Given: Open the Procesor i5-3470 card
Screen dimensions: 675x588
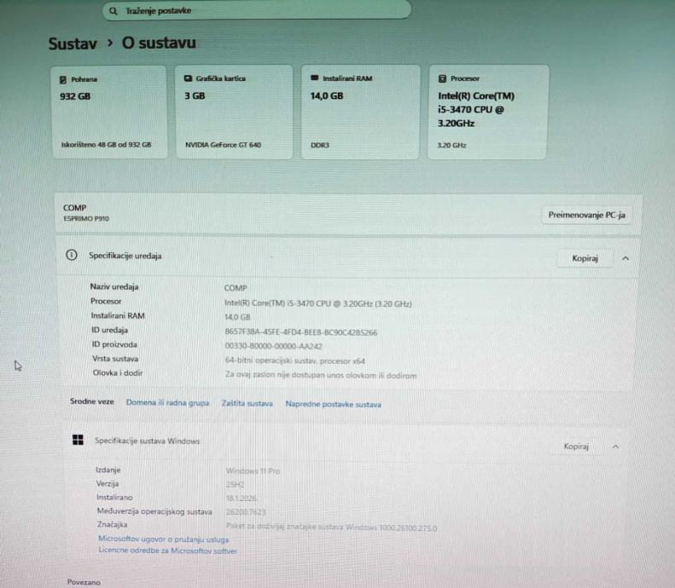Looking at the screenshot, I should tap(488, 112).
